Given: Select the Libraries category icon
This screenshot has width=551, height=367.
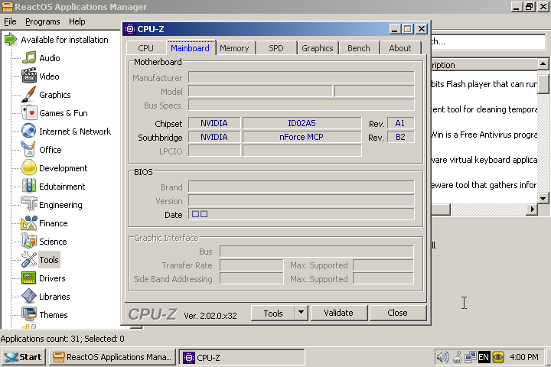Looking at the screenshot, I should [x=29, y=296].
